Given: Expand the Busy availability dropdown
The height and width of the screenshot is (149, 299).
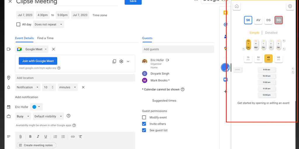Looking at the screenshot, I should [23, 116].
